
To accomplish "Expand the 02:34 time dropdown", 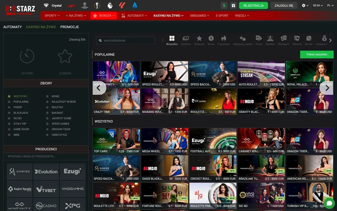I will pos(318,5).
